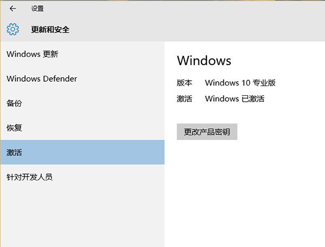The image size is (325, 247).
Task: Click the 设置 window title text
Action: point(37,9)
